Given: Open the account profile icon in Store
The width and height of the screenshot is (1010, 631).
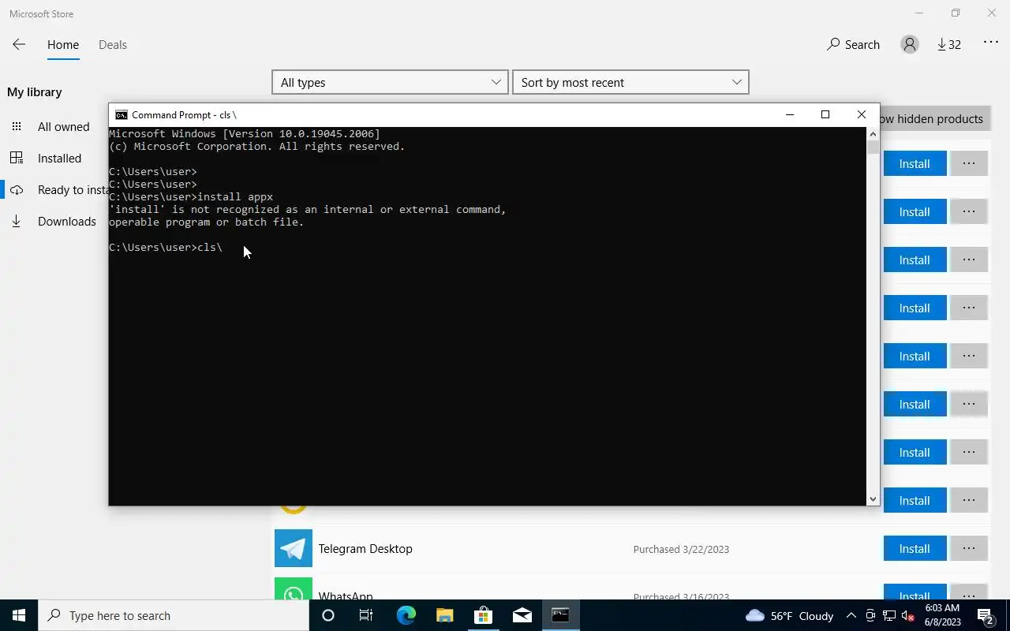Looking at the screenshot, I should click(910, 45).
